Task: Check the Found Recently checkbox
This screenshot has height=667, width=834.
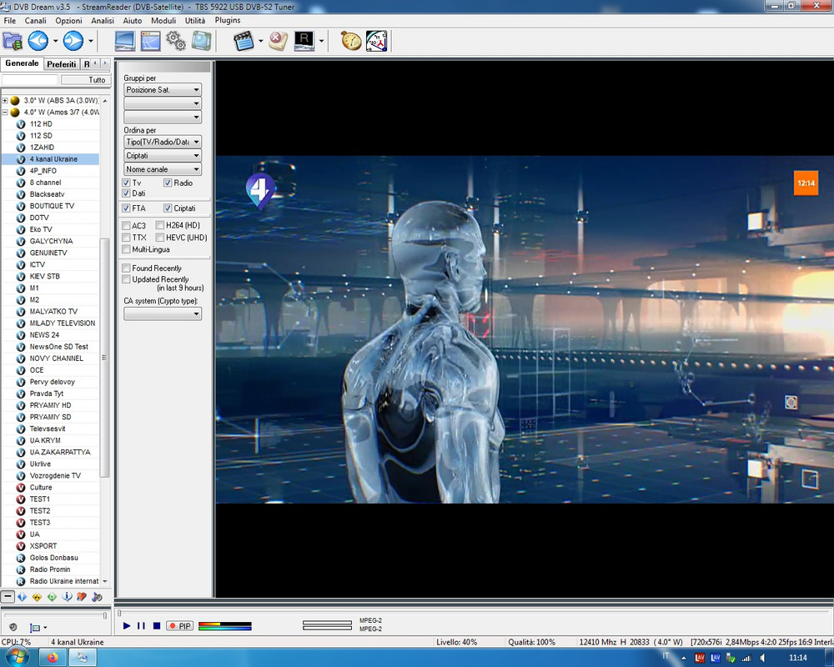Action: (x=126, y=268)
